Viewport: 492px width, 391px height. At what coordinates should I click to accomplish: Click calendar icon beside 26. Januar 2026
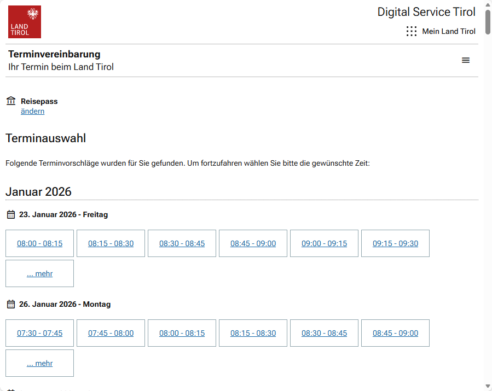pos(11,304)
